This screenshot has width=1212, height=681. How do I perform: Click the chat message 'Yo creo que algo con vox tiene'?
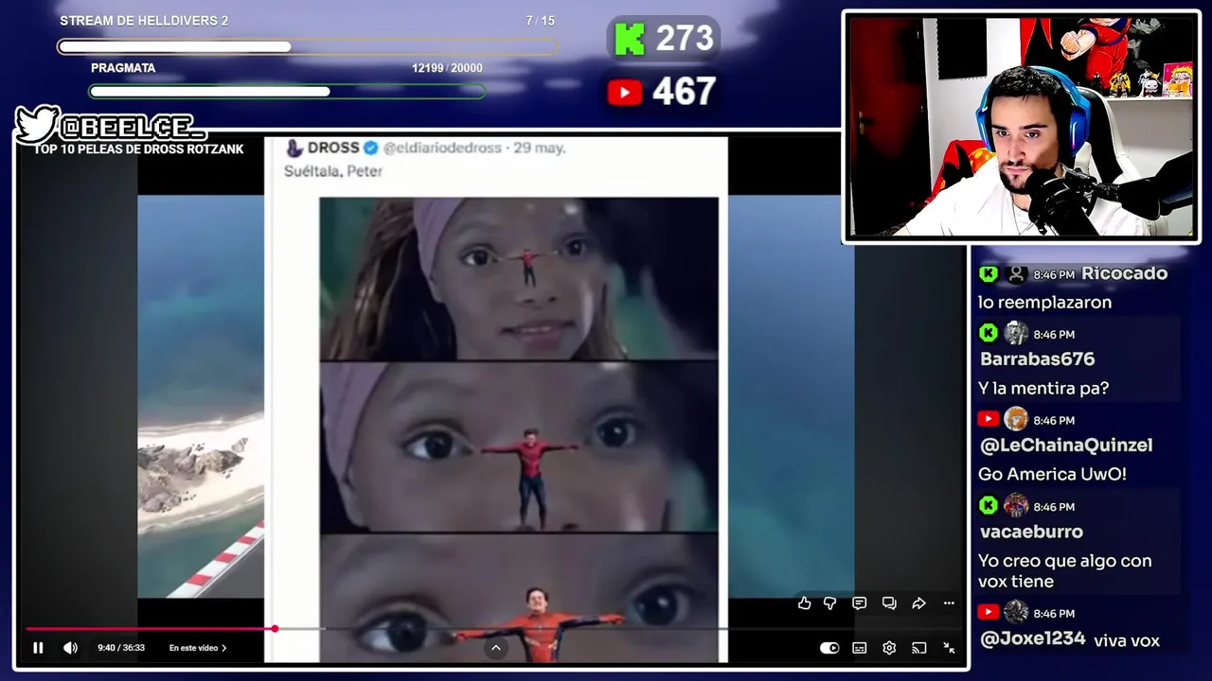click(x=1064, y=571)
